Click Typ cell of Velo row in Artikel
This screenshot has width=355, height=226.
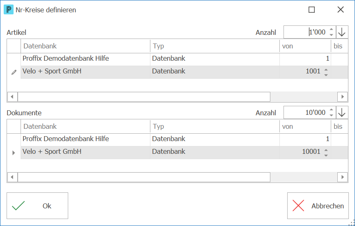pyautogui.click(x=214, y=71)
